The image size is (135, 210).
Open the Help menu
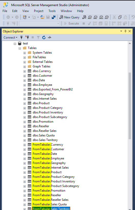point(80,11)
